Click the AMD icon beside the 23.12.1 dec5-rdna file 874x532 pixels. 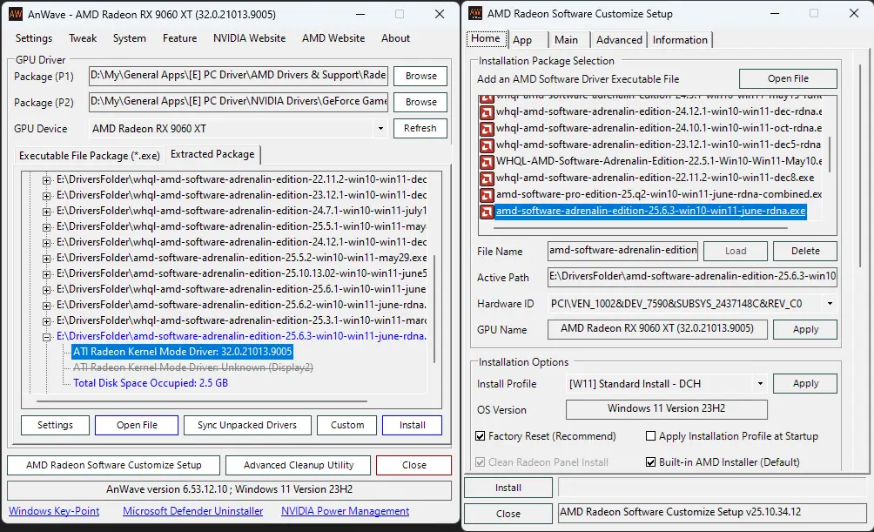[x=487, y=145]
